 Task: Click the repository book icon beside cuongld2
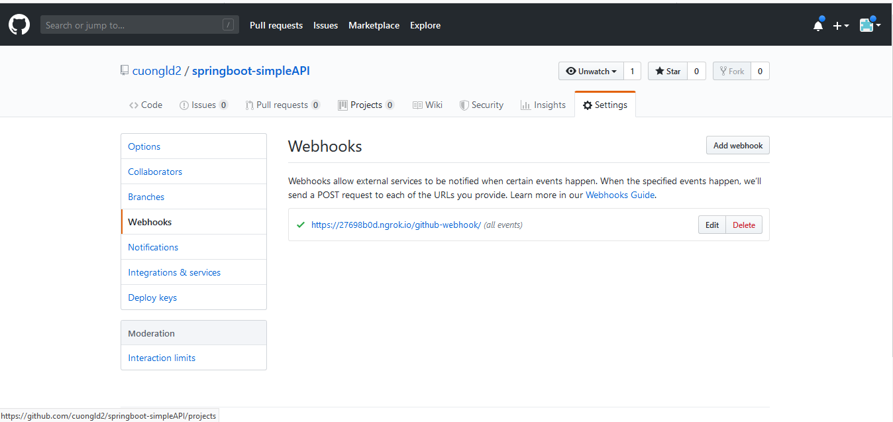point(125,70)
